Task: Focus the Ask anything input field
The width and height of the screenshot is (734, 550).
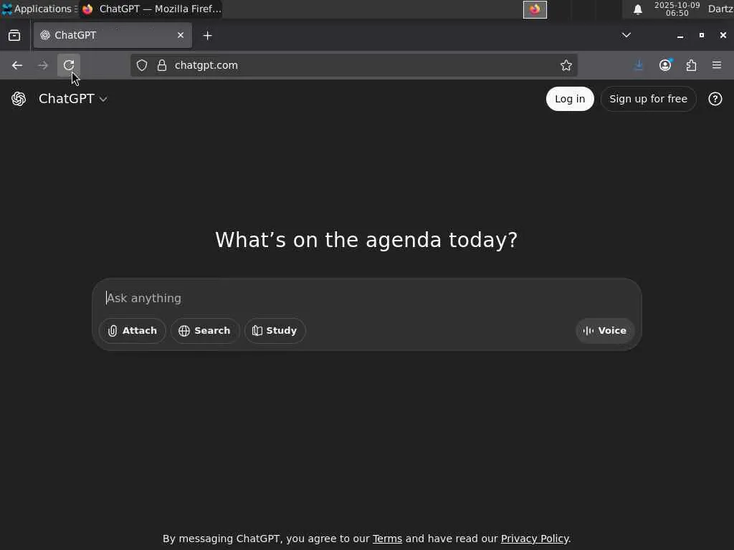Action: tap(366, 298)
